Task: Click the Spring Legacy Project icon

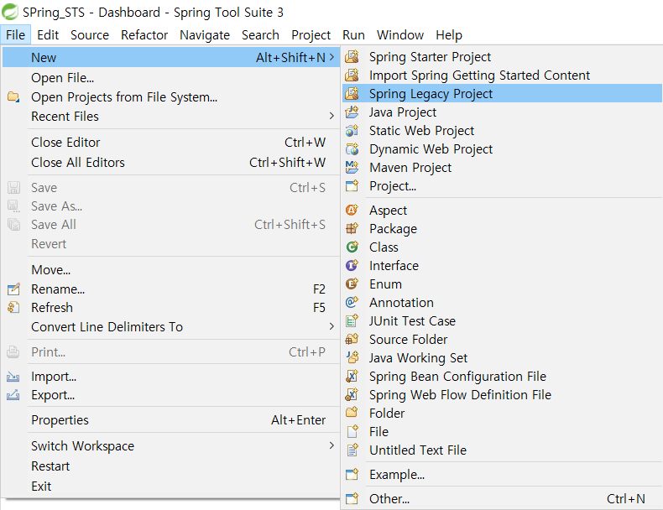Action: (x=352, y=93)
